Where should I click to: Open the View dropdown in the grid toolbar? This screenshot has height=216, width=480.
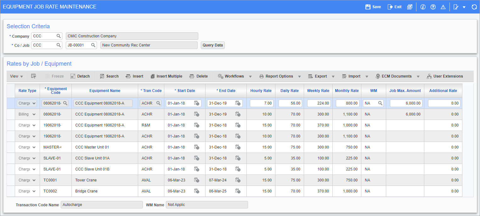16,76
